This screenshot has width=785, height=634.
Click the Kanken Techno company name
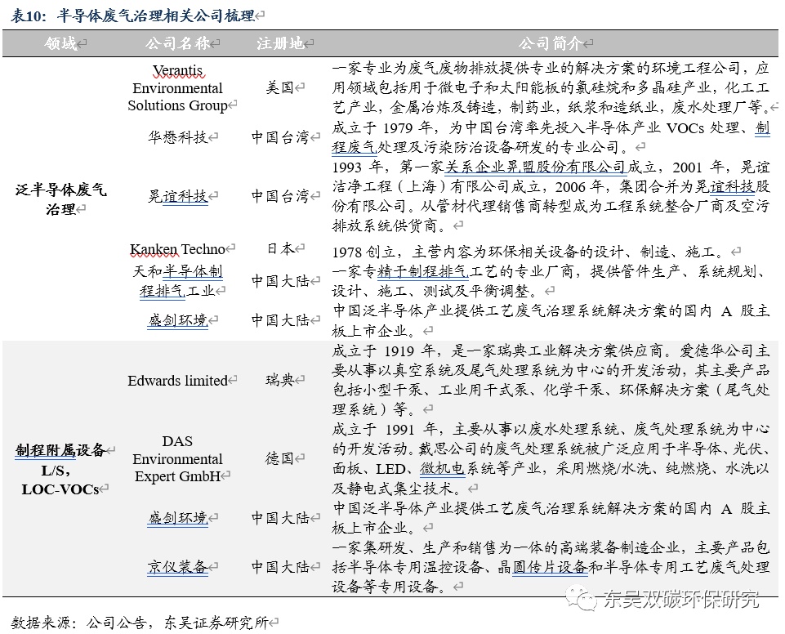click(178, 249)
